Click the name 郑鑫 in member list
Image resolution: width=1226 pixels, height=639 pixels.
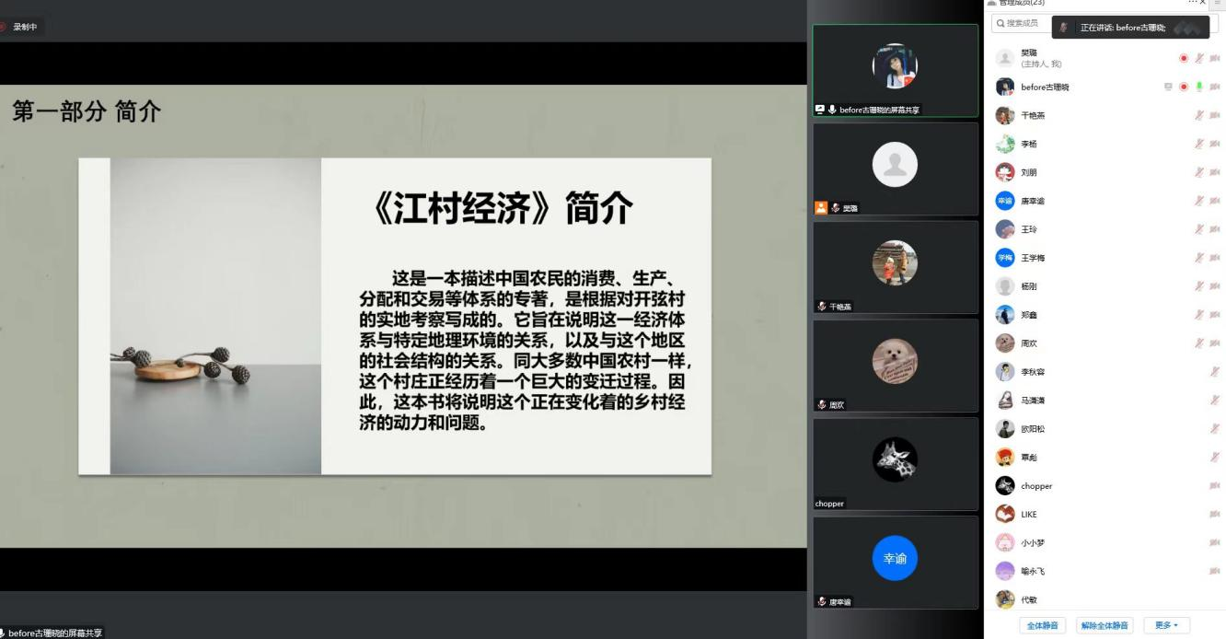click(1029, 315)
